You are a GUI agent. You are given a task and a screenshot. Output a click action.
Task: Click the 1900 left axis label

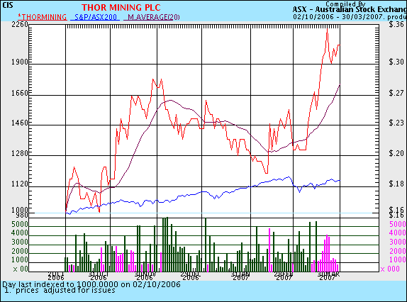pyautogui.click(x=20, y=62)
